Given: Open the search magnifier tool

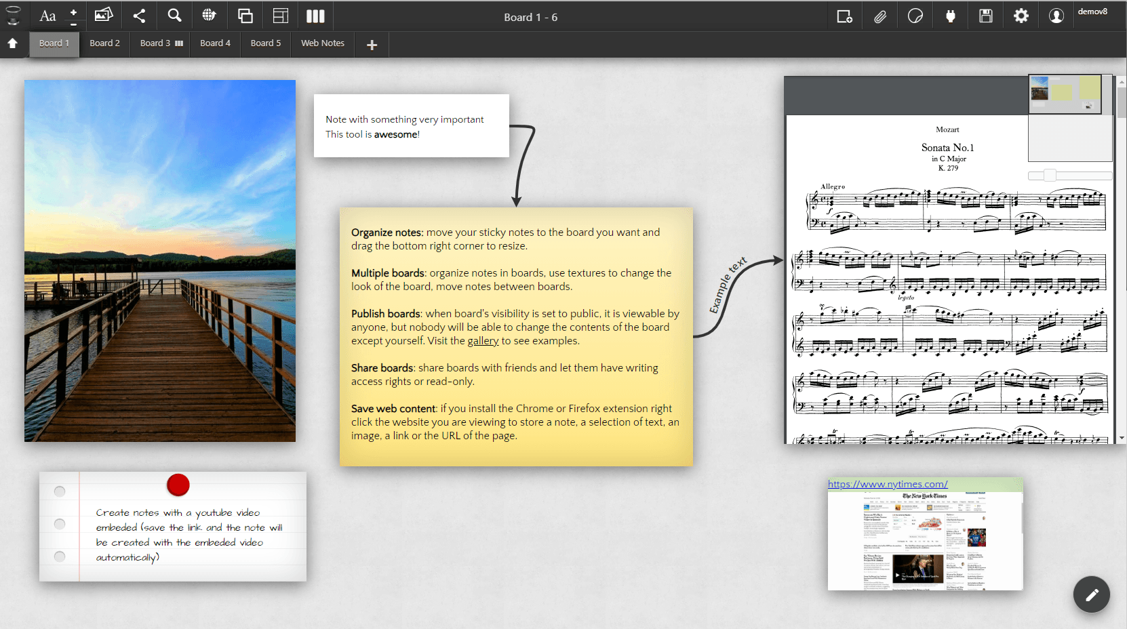Looking at the screenshot, I should tap(174, 16).
